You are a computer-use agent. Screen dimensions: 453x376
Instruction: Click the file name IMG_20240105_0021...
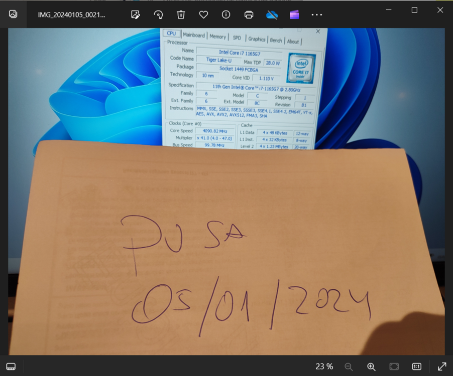[x=72, y=15]
